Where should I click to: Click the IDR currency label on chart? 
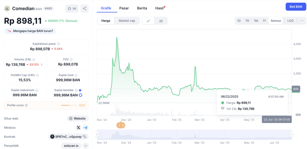point(298,115)
